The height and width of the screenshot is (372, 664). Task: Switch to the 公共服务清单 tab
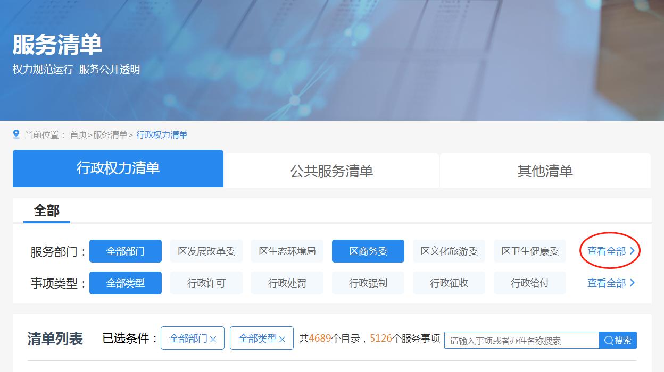tap(331, 171)
